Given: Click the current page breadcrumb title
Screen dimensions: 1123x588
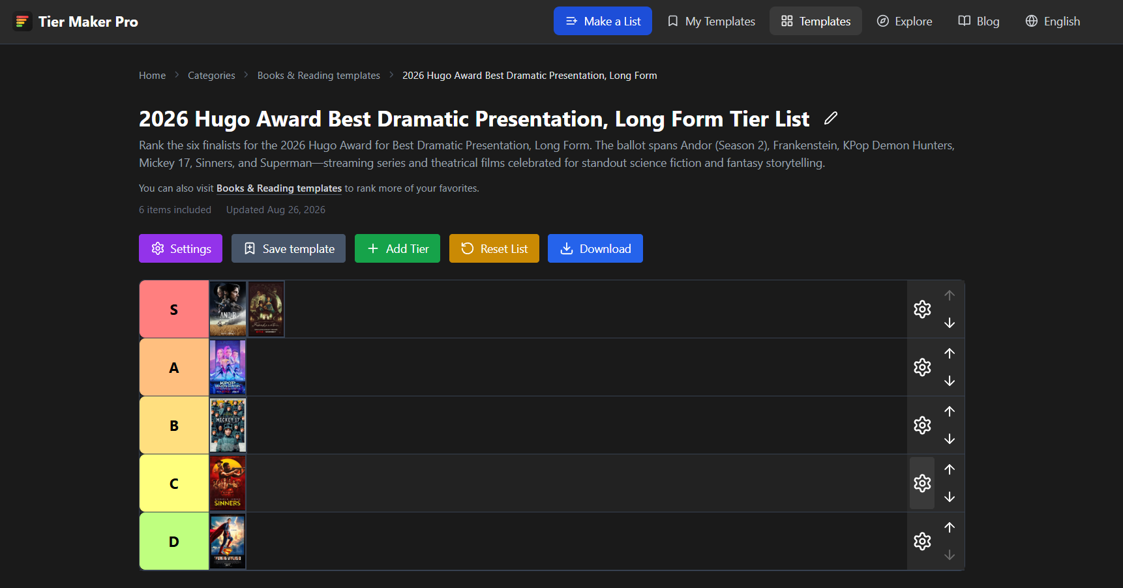Looking at the screenshot, I should [530, 76].
